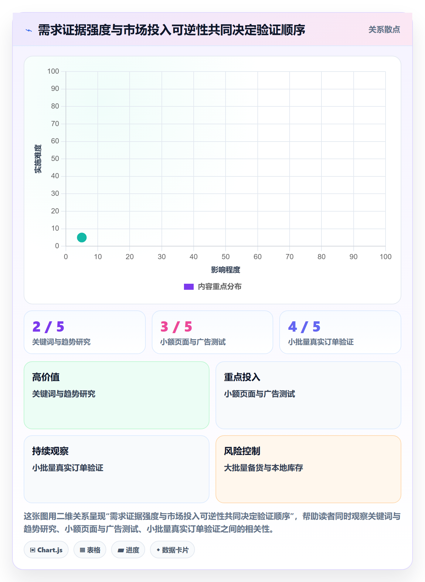Select 大批量备货与本地库存 in the 风险控制 card
425x582 pixels.
(x=263, y=468)
